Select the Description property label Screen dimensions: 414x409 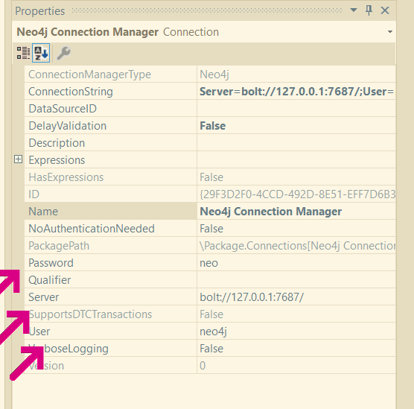click(57, 143)
